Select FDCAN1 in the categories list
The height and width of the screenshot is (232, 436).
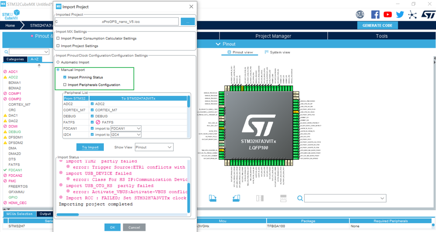(15, 170)
